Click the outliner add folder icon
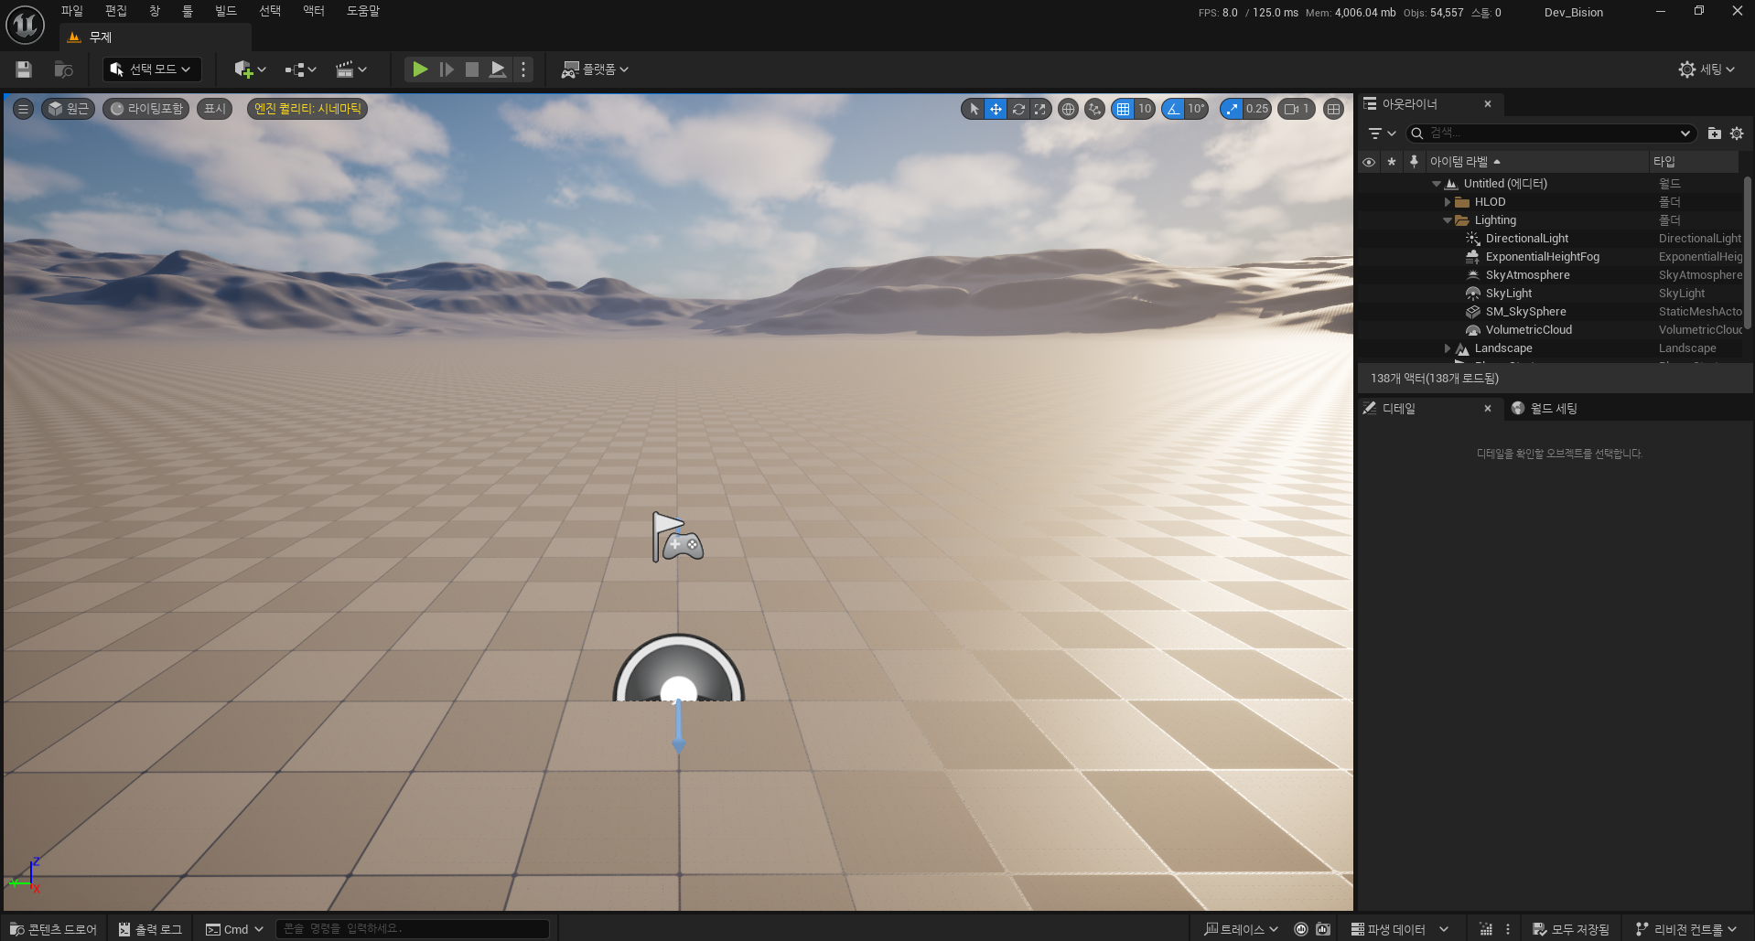1755x941 pixels. pos(1715,134)
